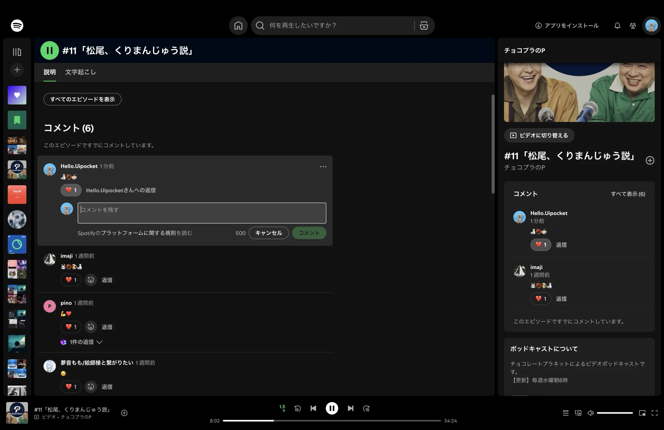Image resolution: width=664 pixels, height=430 pixels.
Task: Open チョコプラのP show link in right panel
Action: click(x=525, y=167)
